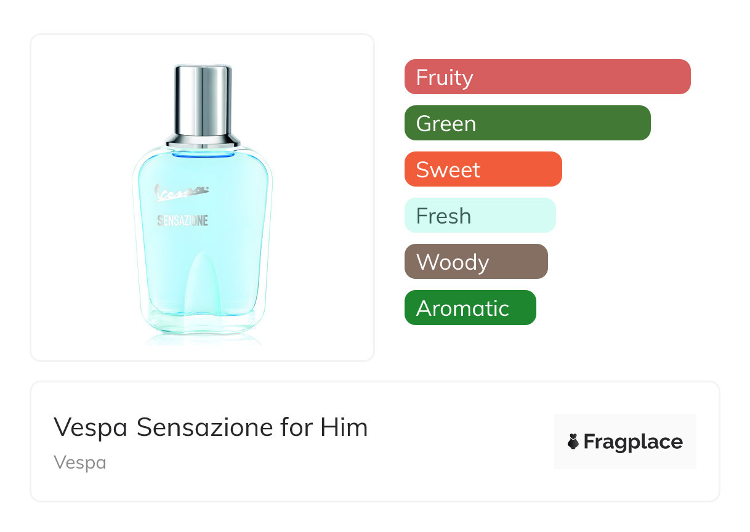Image resolution: width=750 pixels, height=532 pixels.
Task: Choose the Aromatic accord bar
Action: pos(470,308)
